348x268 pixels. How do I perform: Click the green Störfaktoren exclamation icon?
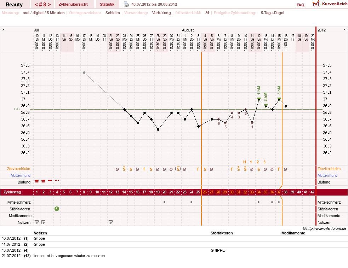[x=57, y=209]
